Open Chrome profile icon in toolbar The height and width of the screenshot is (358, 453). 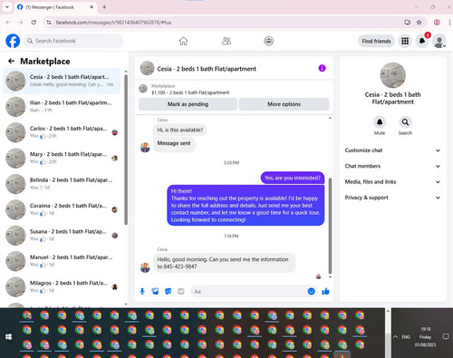click(437, 22)
